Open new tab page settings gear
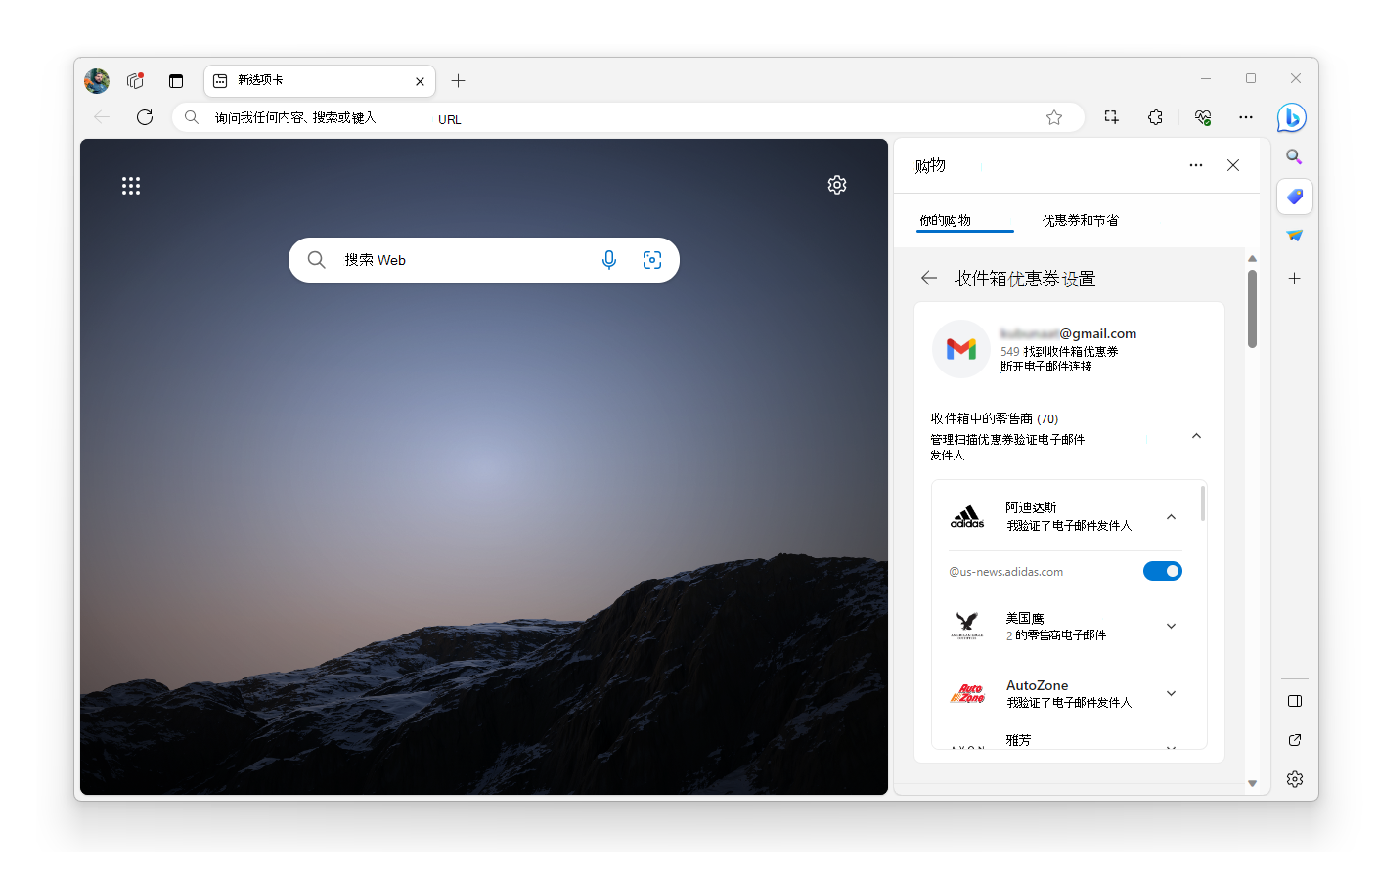1378x874 pixels. coord(837,185)
